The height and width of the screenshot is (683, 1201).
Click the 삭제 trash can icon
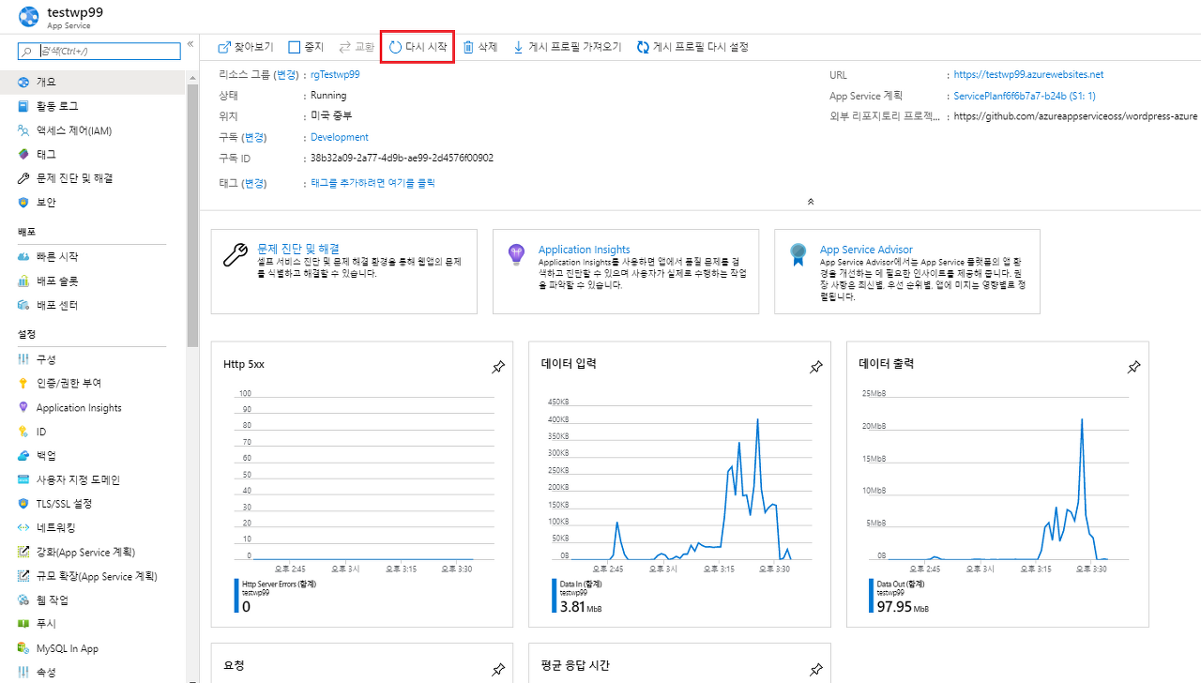(x=468, y=47)
